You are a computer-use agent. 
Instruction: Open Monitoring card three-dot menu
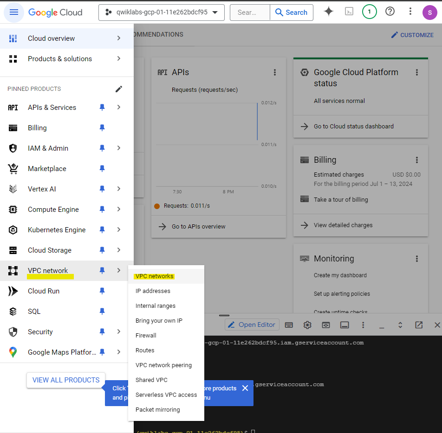416,258
